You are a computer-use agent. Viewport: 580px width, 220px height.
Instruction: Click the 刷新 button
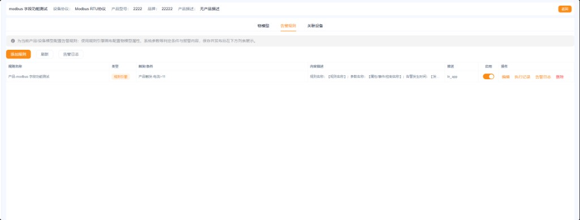45,54
